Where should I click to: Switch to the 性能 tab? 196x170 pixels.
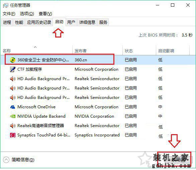[19, 22]
